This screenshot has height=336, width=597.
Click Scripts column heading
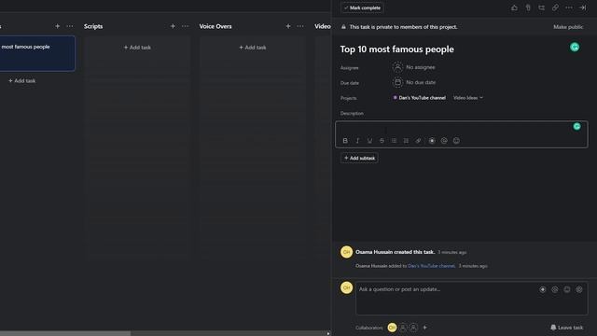pos(93,26)
